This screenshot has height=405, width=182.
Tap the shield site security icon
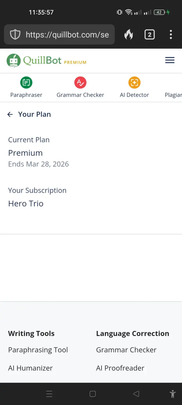click(15, 34)
